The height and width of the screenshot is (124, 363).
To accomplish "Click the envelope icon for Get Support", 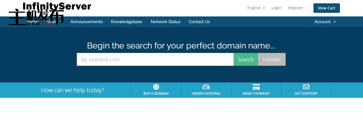I will (306, 87).
